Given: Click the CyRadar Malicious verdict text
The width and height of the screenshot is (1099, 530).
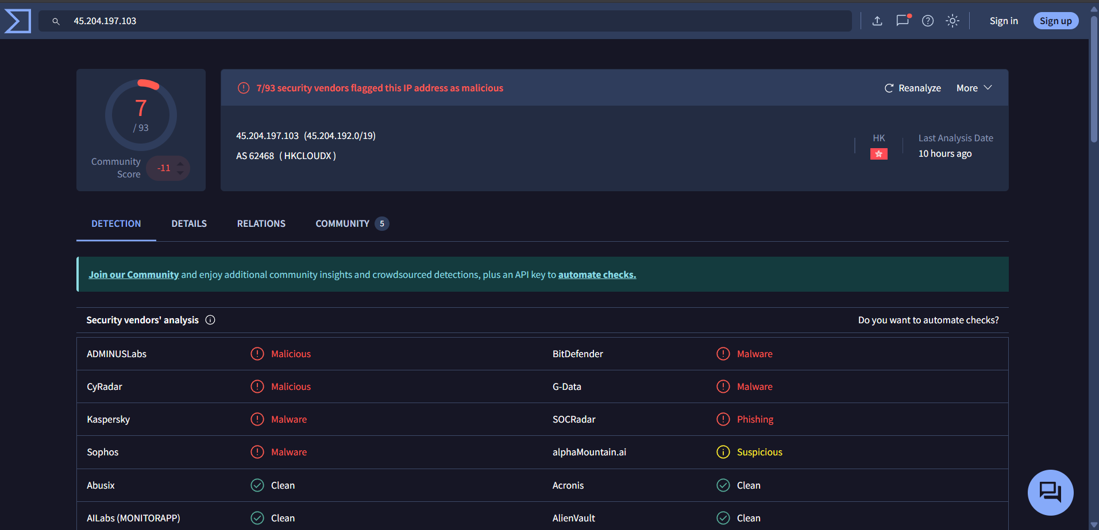Looking at the screenshot, I should pos(291,386).
